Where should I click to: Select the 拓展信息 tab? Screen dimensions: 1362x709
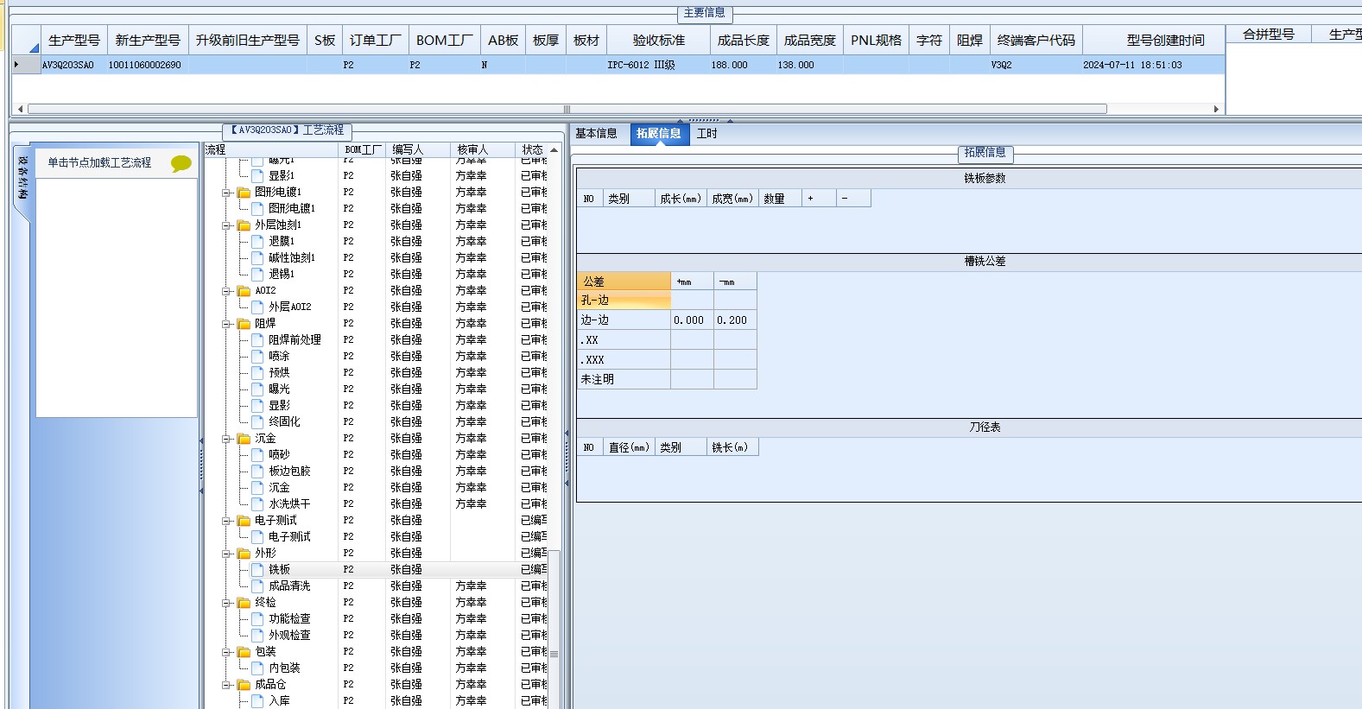pos(659,134)
